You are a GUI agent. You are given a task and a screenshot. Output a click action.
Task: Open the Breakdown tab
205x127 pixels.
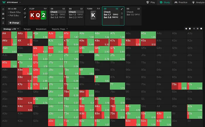pyautogui.click(x=41, y=29)
